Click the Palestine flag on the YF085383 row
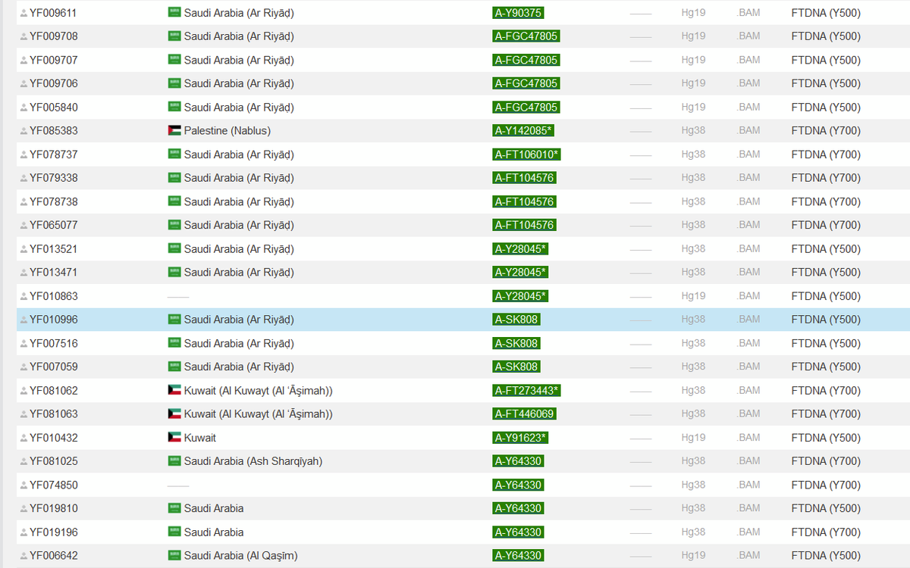 174,130
